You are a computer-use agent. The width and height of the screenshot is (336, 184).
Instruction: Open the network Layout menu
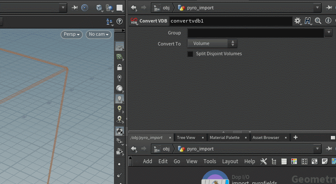click(230, 161)
